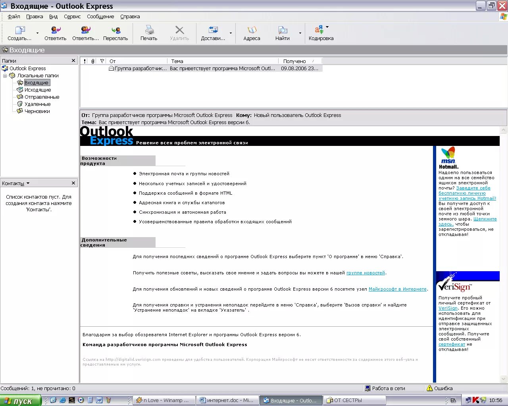Open the Удаленные folder
This screenshot has width=508, height=406.
[38, 104]
